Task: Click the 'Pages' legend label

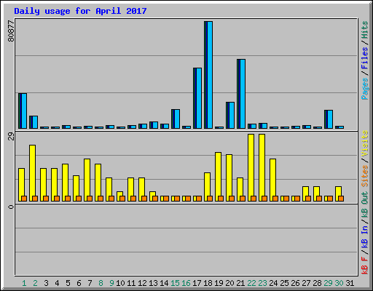Action: tap(364, 89)
